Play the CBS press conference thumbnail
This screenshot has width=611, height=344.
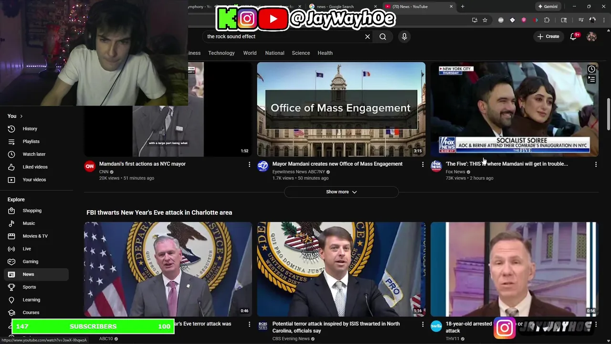tap(341, 269)
